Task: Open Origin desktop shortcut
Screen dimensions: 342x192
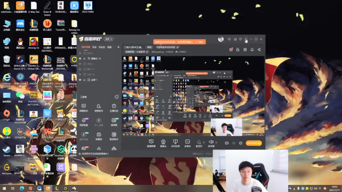Action: (6, 115)
